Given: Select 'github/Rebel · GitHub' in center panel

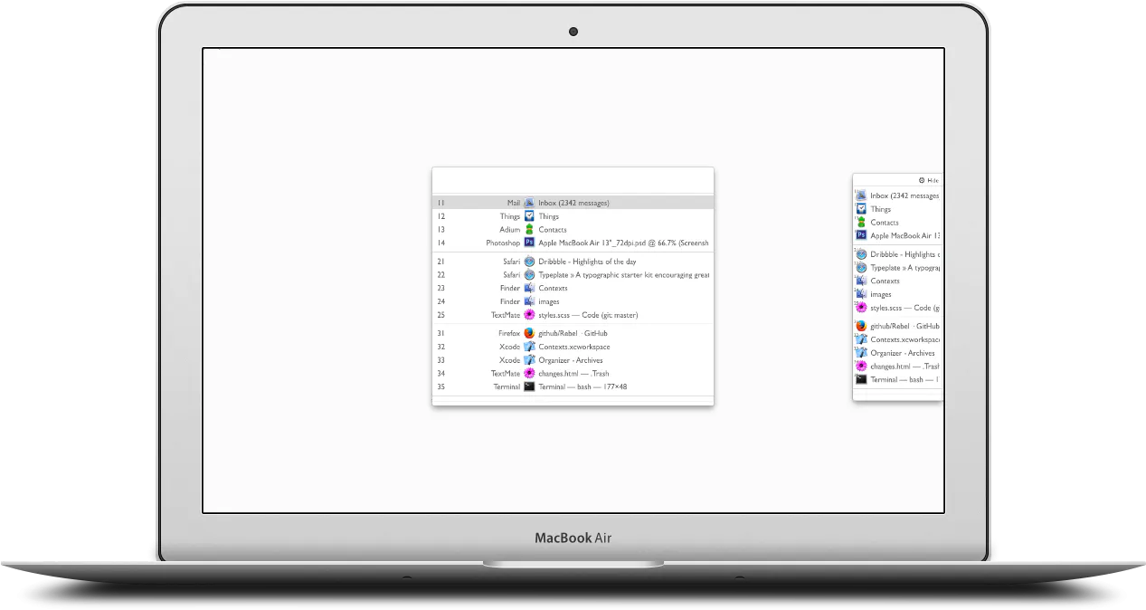Looking at the screenshot, I should pos(573,333).
